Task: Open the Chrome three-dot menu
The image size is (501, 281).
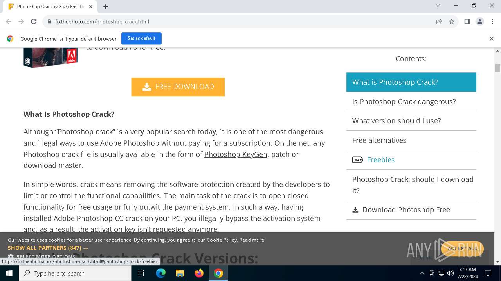Action: coord(492,21)
